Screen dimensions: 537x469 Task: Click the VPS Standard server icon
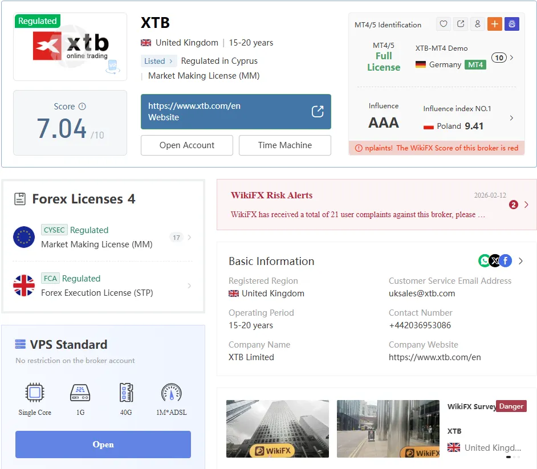pyautogui.click(x=21, y=344)
